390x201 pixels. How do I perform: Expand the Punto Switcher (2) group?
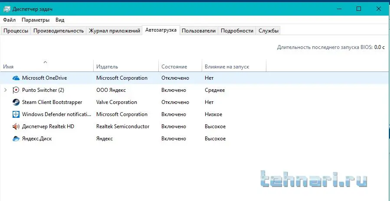(x=6, y=90)
